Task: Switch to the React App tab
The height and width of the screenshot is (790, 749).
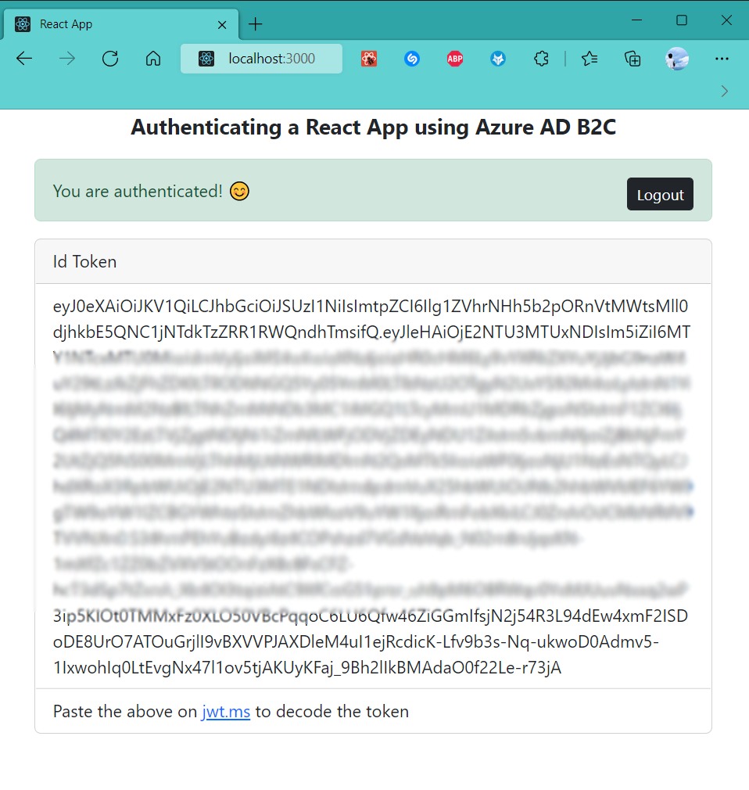Action: (121, 24)
